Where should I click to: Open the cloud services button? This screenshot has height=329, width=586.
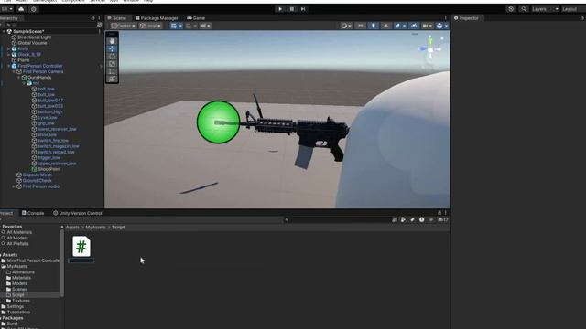click(21, 9)
